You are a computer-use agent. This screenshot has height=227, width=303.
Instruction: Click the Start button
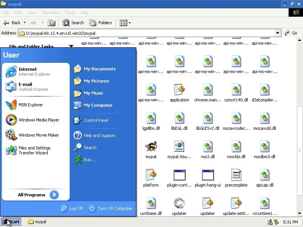(x=11, y=222)
